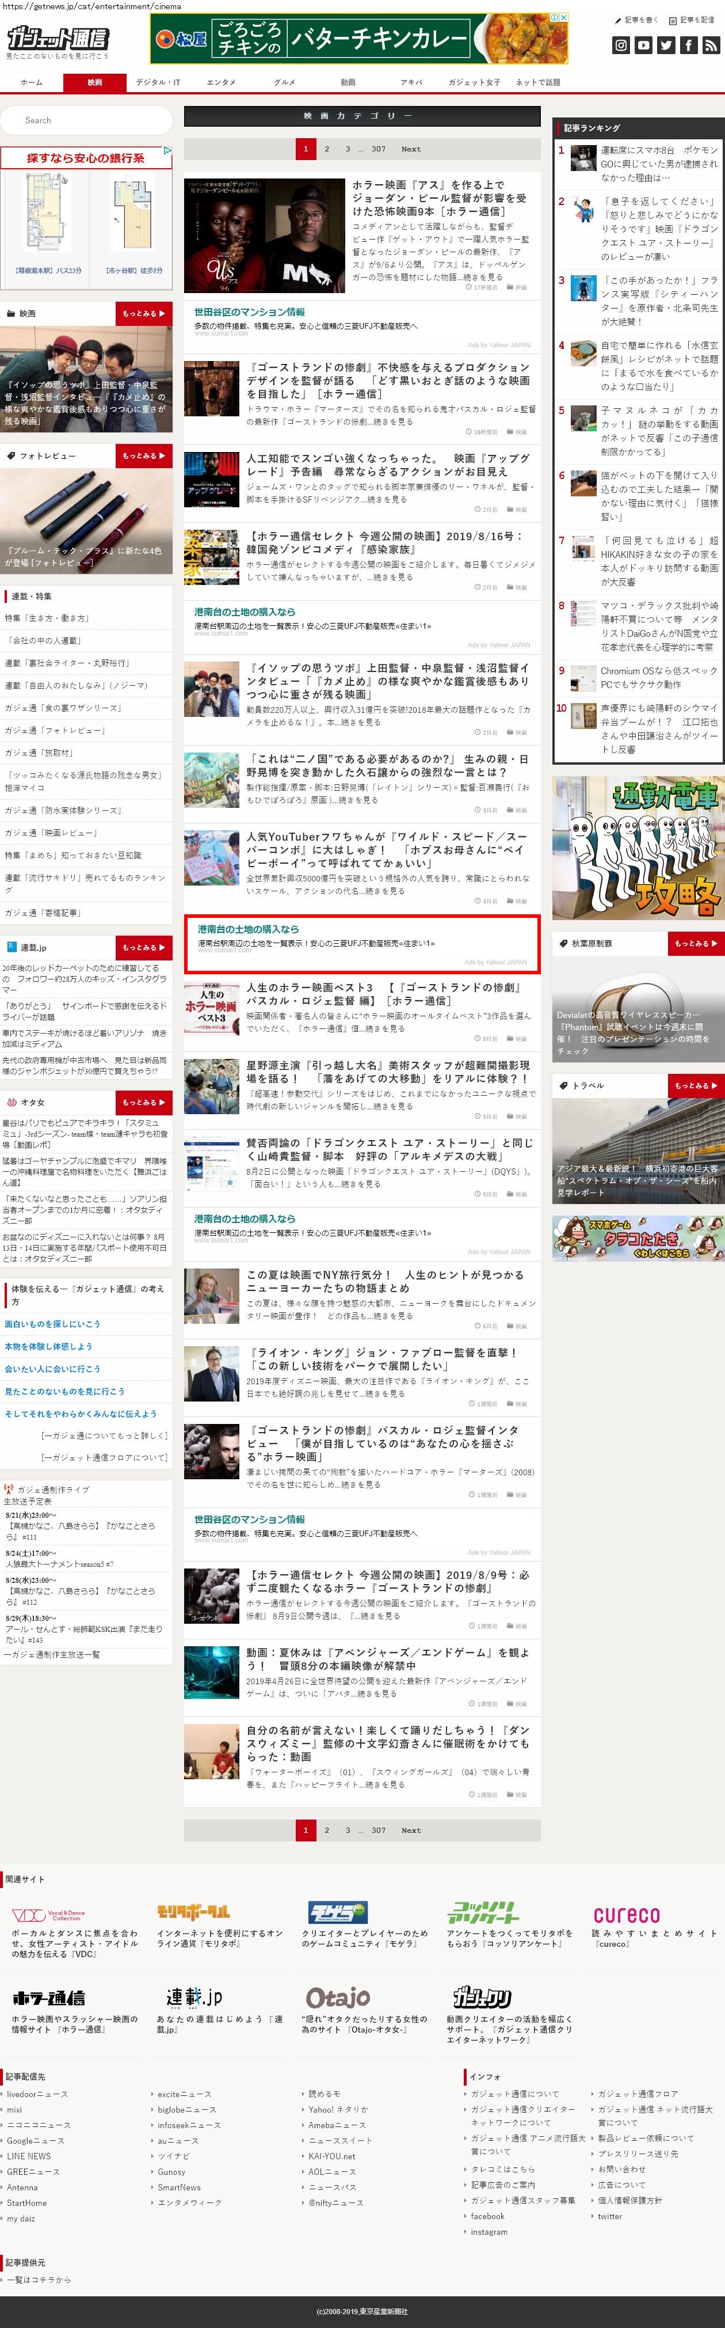
Task: Click 面白いものを探しにいこう link
Action: click(x=52, y=1324)
